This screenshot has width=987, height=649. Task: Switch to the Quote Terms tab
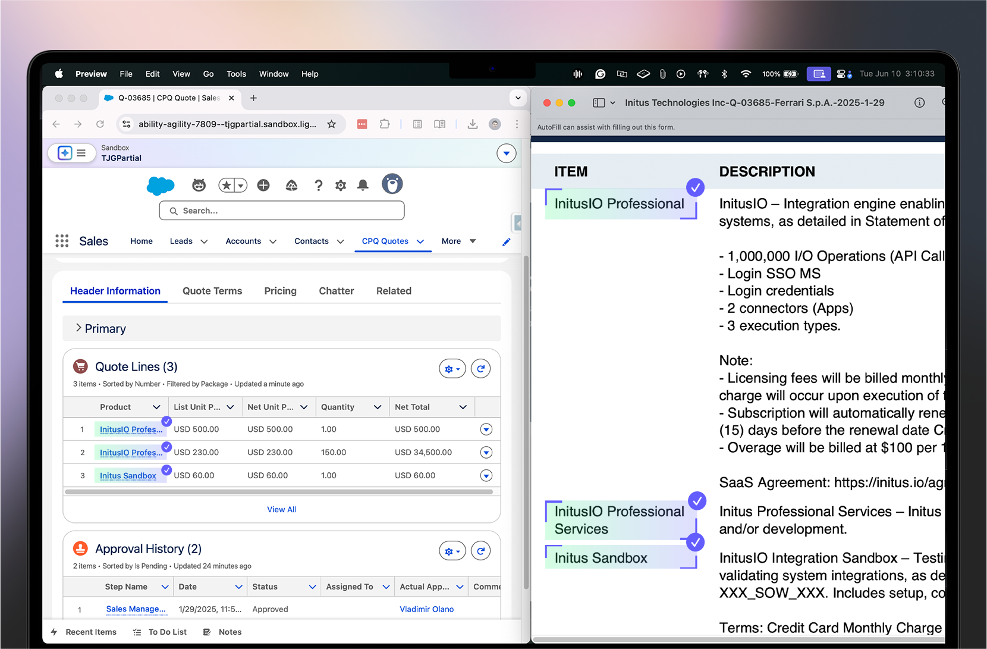click(212, 291)
